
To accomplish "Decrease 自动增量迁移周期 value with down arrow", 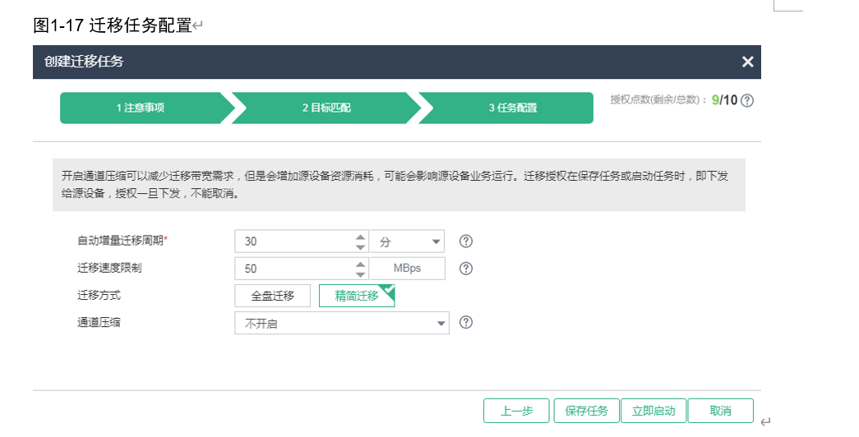I will tap(360, 247).
